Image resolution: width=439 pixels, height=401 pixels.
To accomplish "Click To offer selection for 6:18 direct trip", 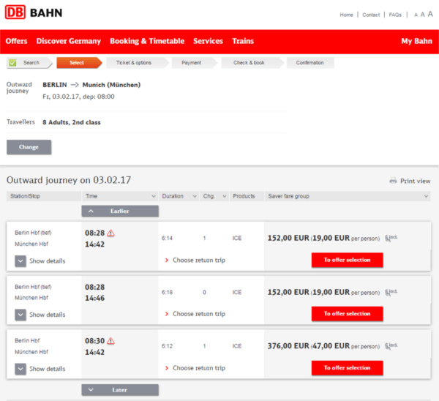I will [347, 314].
